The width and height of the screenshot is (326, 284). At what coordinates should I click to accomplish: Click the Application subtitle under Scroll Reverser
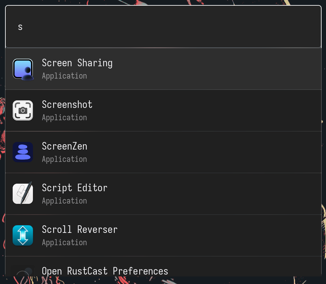coord(64,242)
